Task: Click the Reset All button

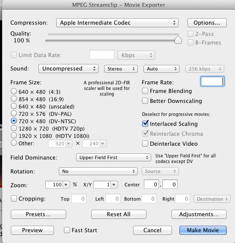Action: tap(119, 214)
